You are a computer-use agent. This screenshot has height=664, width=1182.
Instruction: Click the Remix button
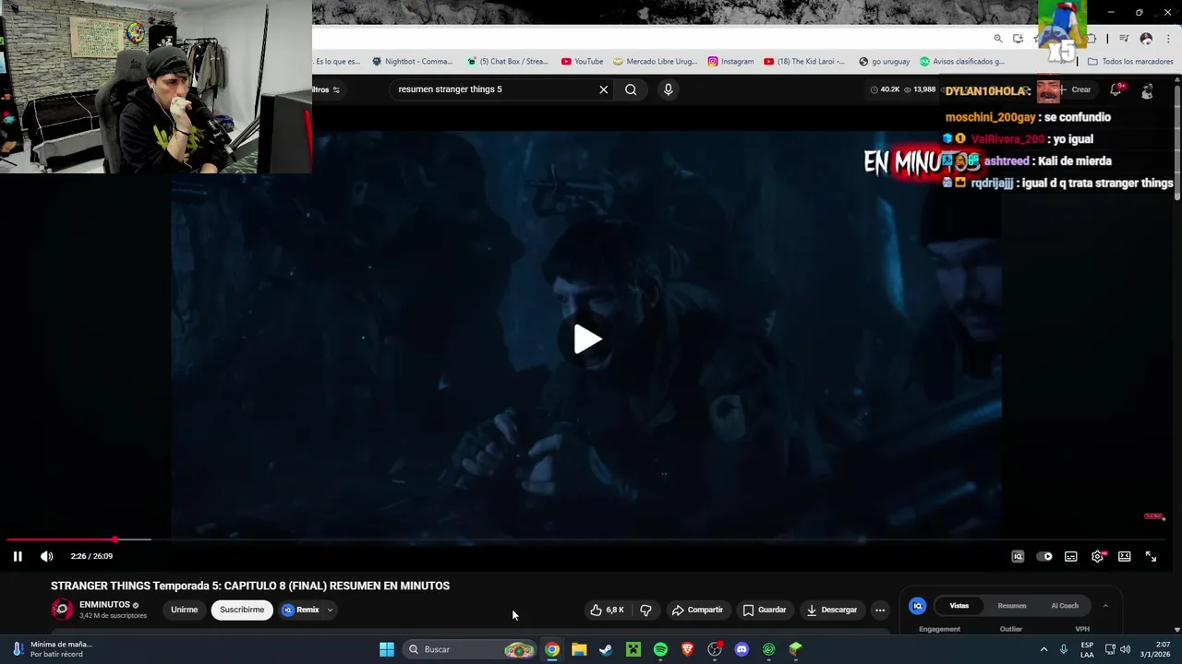click(301, 610)
